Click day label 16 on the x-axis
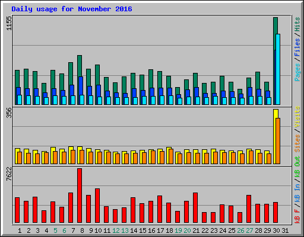Image resolution: width=304 pixels, height=237 pixels. pyautogui.click(x=151, y=230)
